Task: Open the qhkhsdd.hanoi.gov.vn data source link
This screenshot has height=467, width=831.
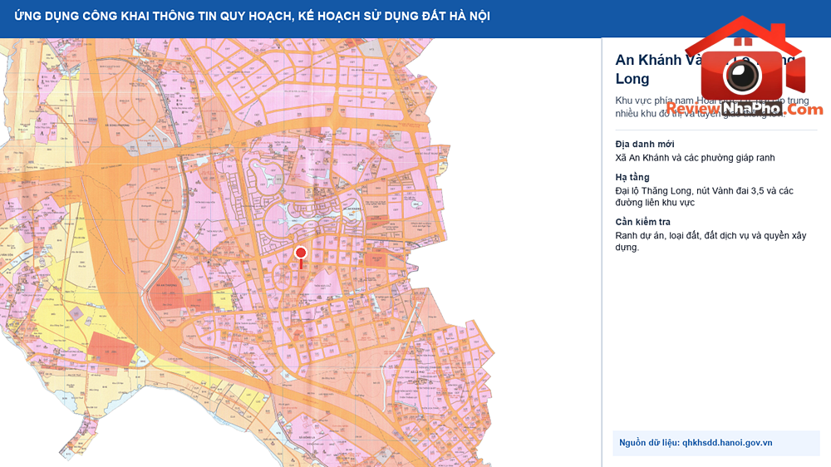Action: pos(727,443)
